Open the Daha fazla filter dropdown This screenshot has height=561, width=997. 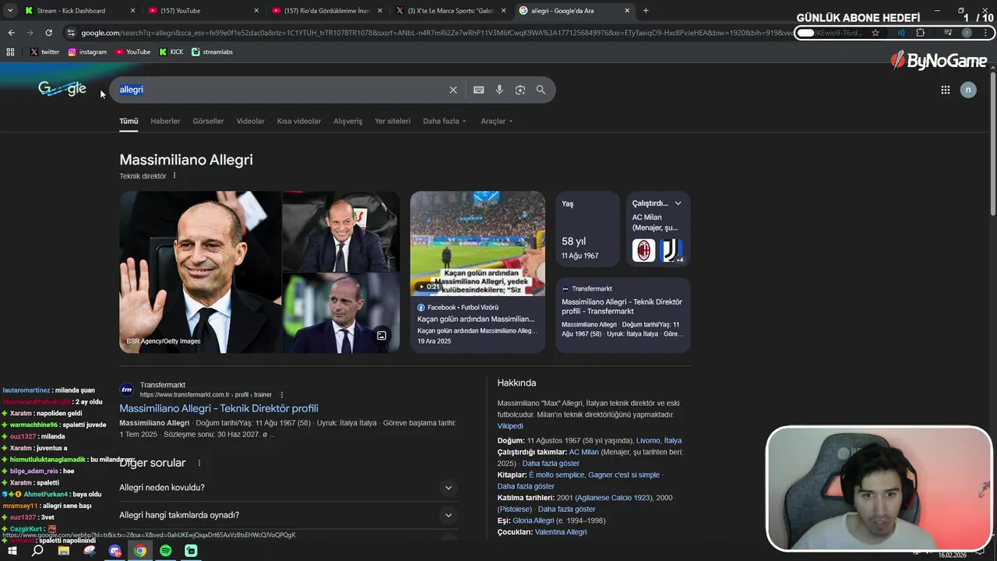click(445, 122)
